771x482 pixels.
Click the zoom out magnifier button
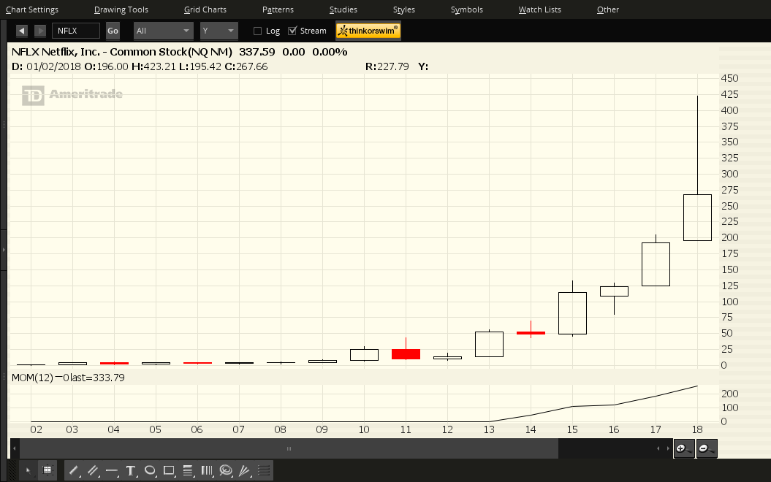pos(707,448)
